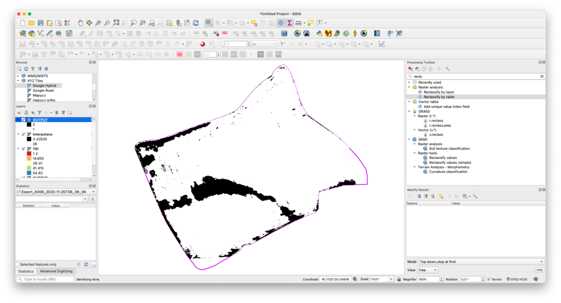Open the Statistical Summary sigma icon
Screen dimensions: 561x303
289,22
